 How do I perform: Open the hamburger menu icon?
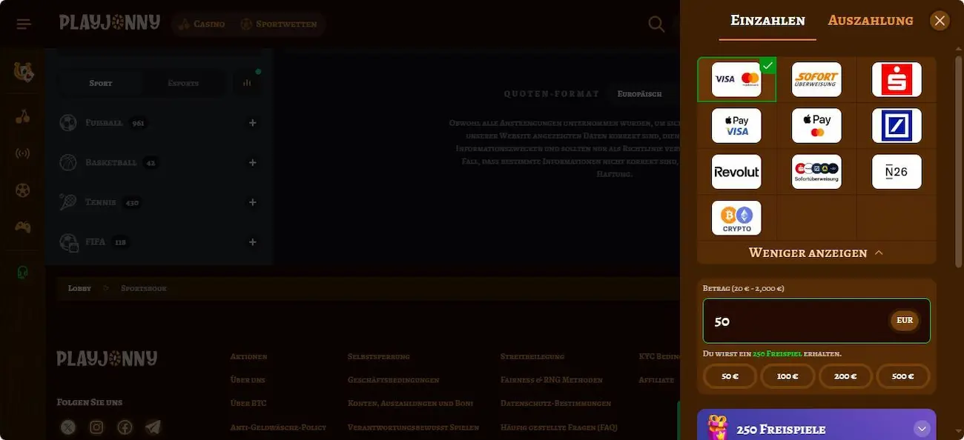24,24
